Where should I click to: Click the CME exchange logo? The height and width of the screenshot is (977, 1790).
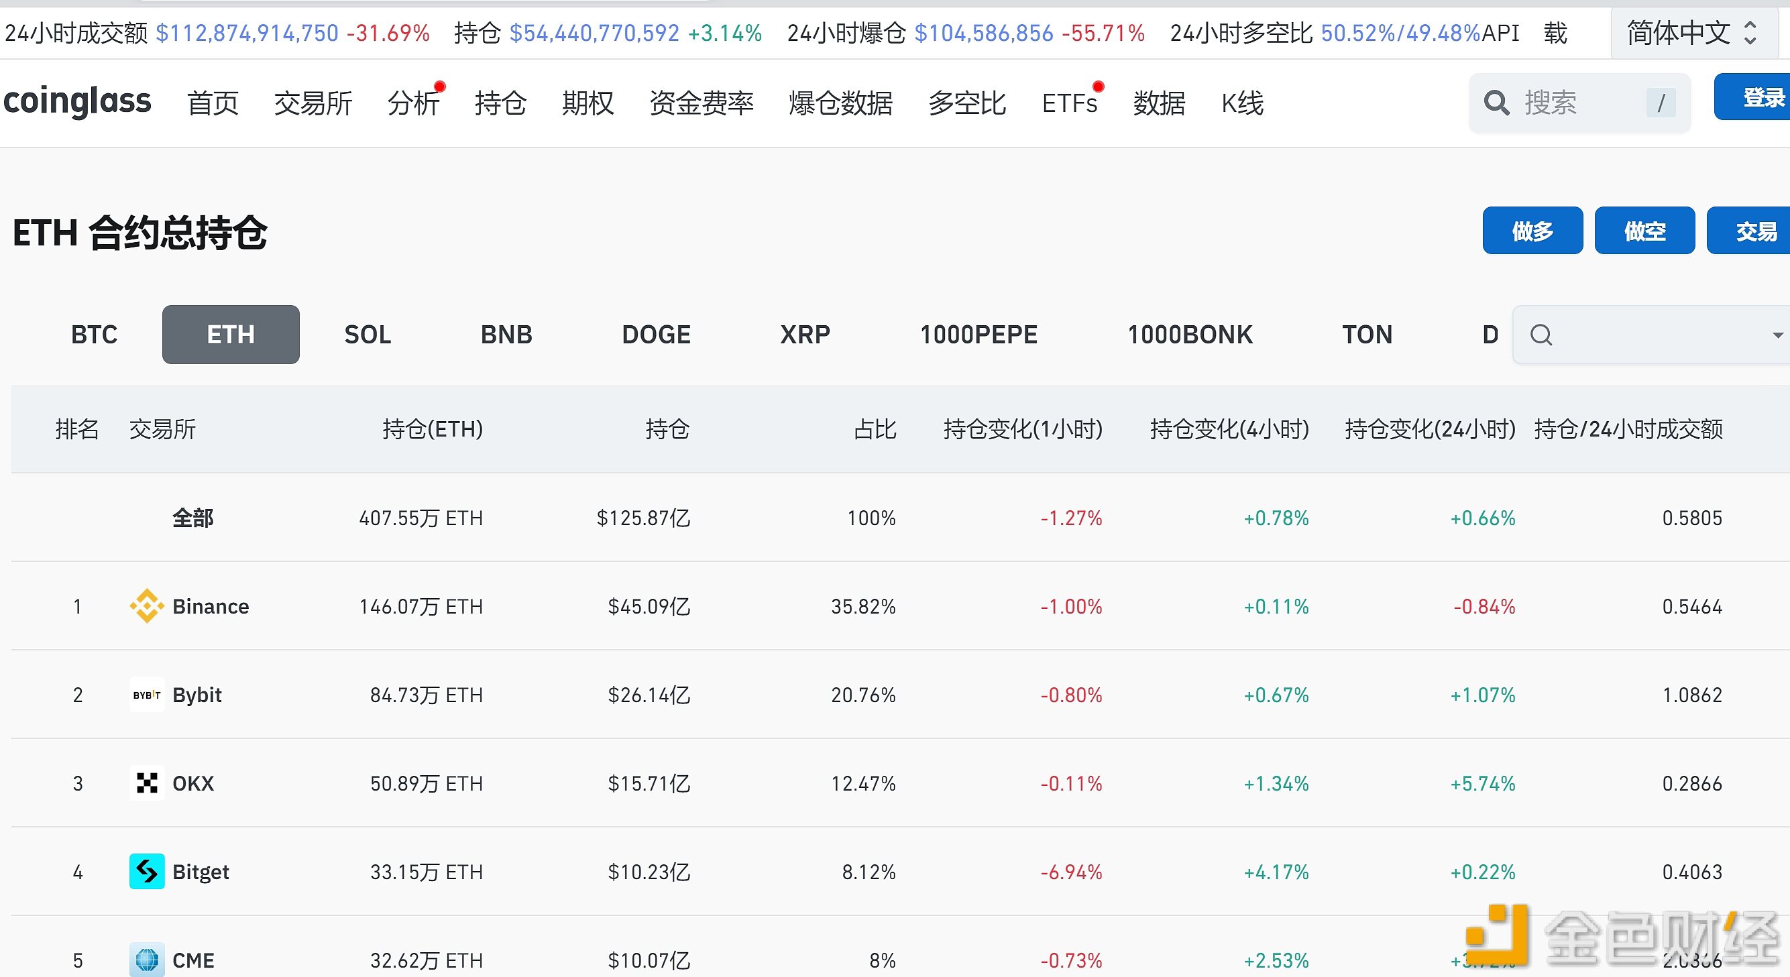(147, 960)
